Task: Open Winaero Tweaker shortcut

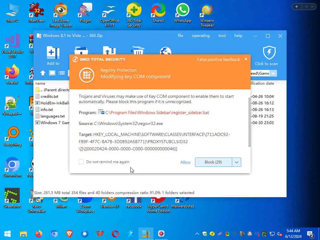Action: pyautogui.click(x=207, y=15)
